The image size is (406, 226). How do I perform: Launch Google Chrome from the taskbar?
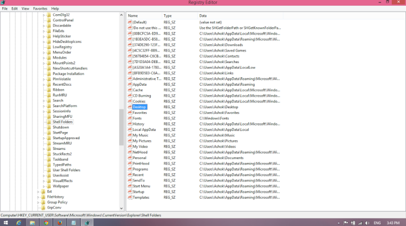click(x=46, y=222)
